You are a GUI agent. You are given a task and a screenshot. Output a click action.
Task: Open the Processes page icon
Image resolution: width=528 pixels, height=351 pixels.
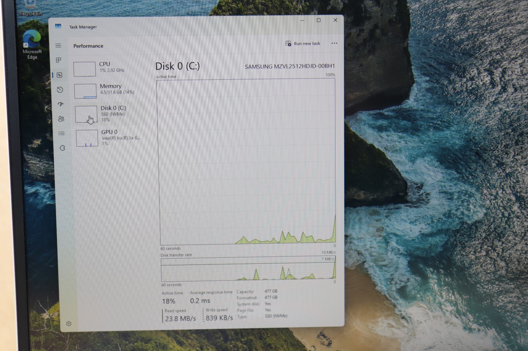tap(59, 60)
